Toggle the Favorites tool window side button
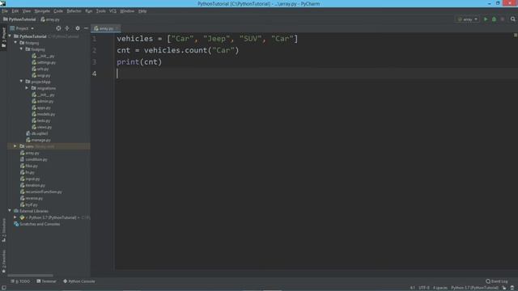518x291 pixels. (x=3, y=261)
